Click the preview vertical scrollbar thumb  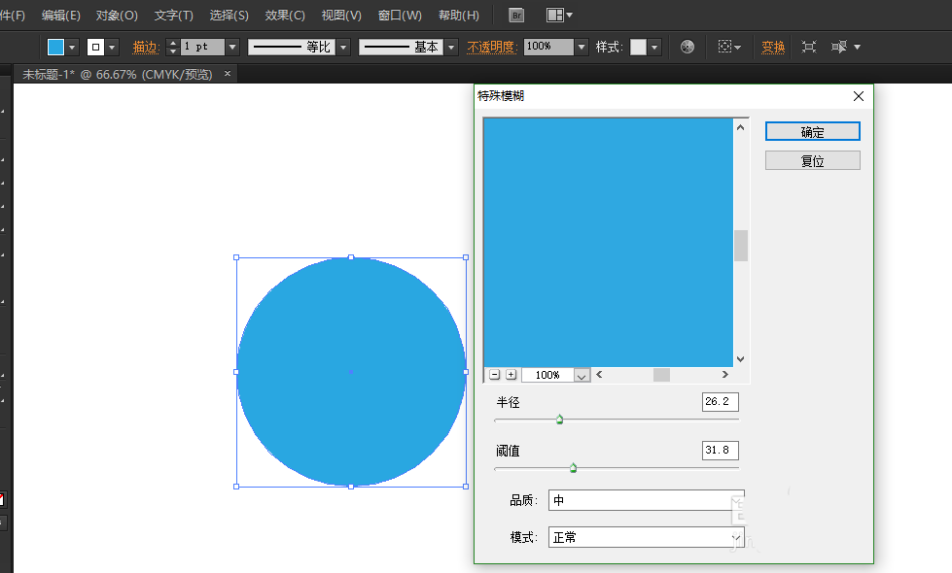(x=741, y=246)
